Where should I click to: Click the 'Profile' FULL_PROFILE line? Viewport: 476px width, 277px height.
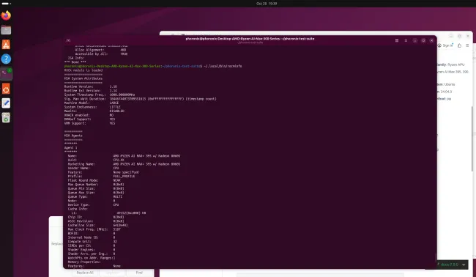coord(101,176)
